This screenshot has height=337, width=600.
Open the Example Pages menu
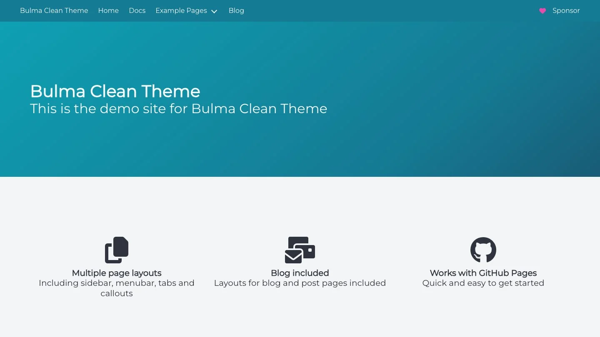[186, 11]
